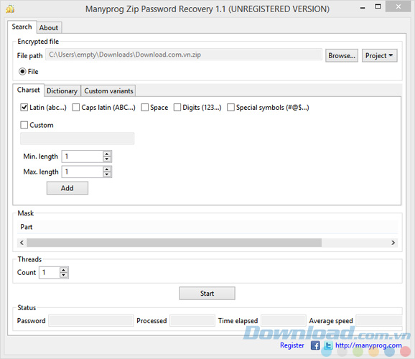Click the Time elapsed status field
The height and width of the screenshot is (359, 415).
[284, 321]
